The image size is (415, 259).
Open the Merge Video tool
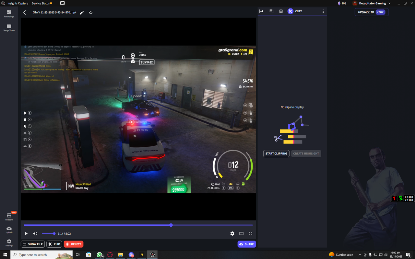click(9, 28)
